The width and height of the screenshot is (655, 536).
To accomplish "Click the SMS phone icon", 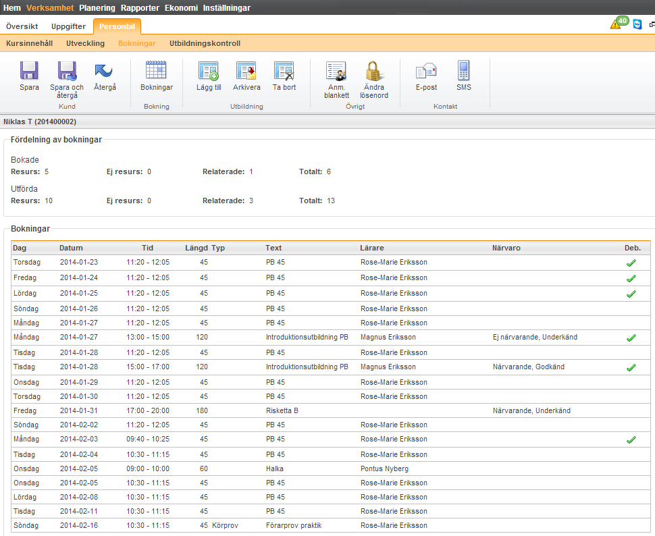I will click(x=464, y=70).
